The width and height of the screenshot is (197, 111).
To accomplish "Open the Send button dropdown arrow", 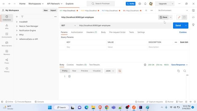I will click(x=186, y=25).
